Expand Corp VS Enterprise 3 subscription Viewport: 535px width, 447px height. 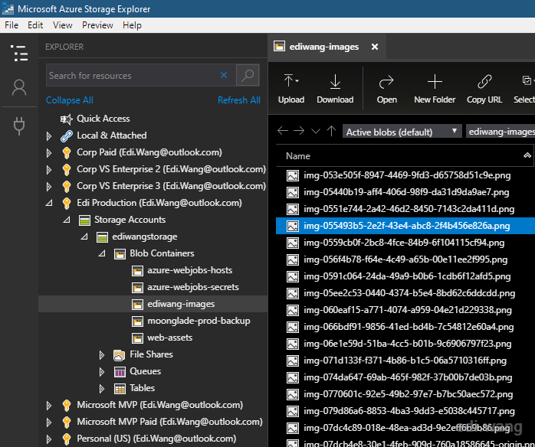pyautogui.click(x=49, y=187)
